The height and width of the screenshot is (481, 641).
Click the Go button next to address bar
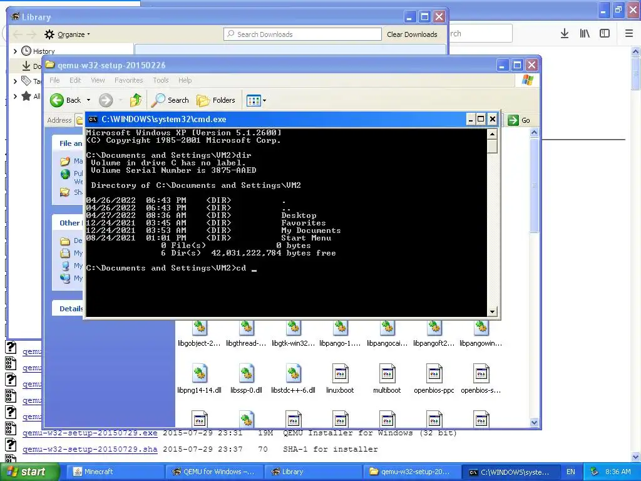click(519, 120)
